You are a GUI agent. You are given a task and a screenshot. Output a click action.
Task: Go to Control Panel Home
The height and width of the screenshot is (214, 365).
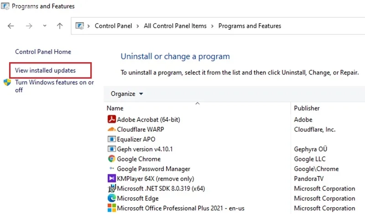[43, 52]
